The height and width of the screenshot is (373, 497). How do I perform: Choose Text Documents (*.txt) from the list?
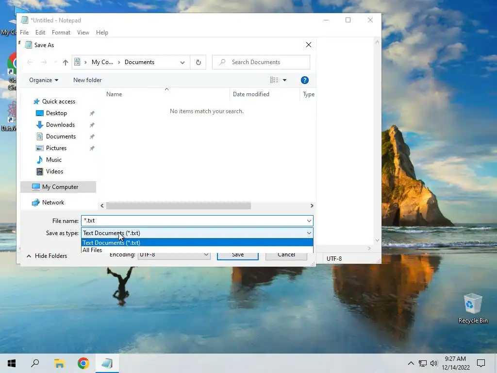coord(197,243)
